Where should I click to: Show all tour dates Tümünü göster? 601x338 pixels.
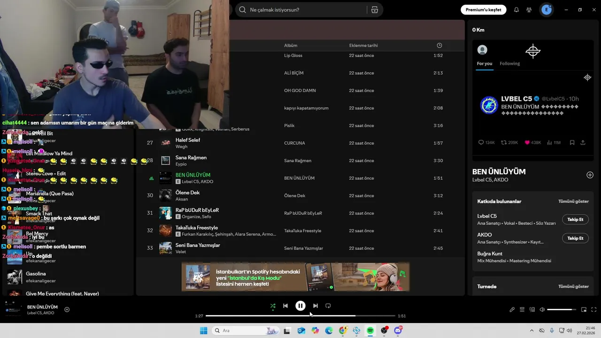click(x=573, y=286)
